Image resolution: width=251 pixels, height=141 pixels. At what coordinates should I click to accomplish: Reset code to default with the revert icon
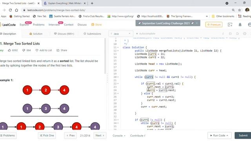(237, 34)
